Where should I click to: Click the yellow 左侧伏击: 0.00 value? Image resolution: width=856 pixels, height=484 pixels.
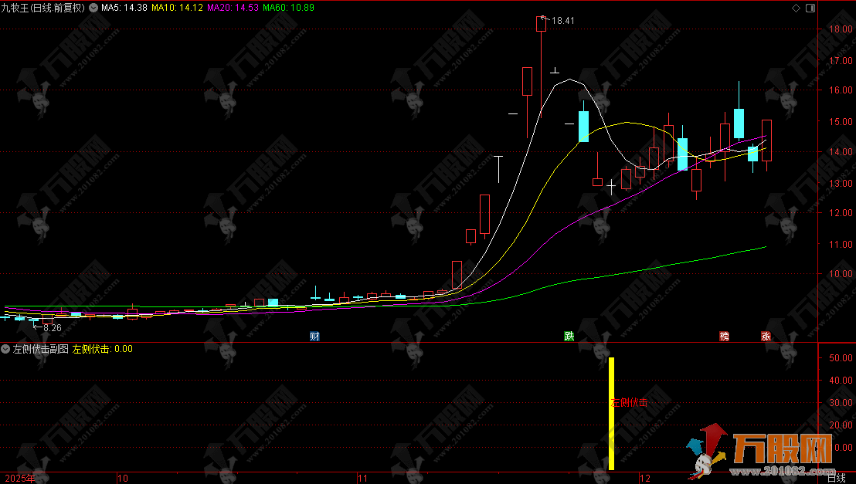103,349
